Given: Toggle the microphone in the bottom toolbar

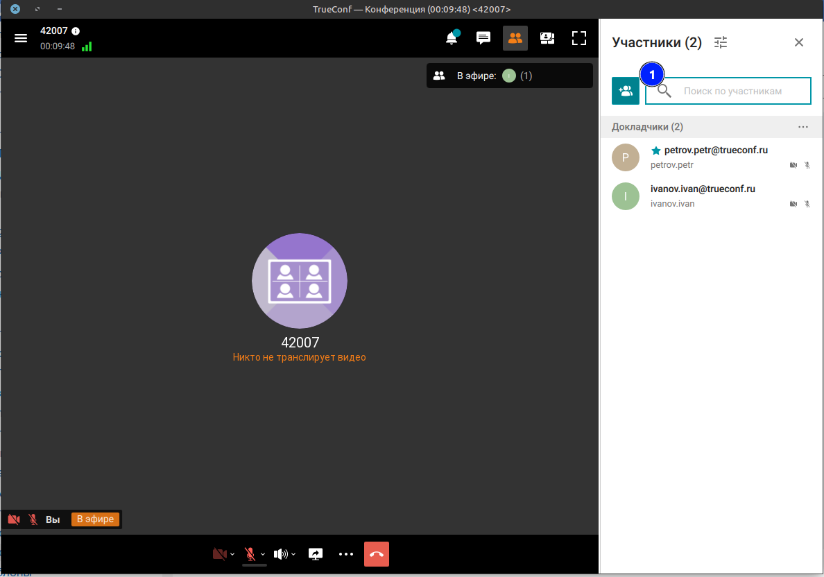Looking at the screenshot, I should (x=250, y=554).
